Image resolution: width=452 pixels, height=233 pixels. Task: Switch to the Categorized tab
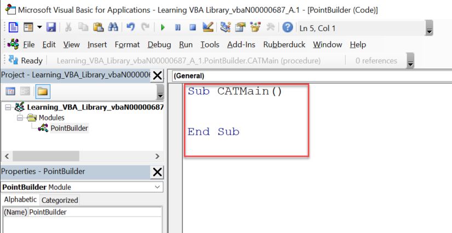[x=60, y=200]
